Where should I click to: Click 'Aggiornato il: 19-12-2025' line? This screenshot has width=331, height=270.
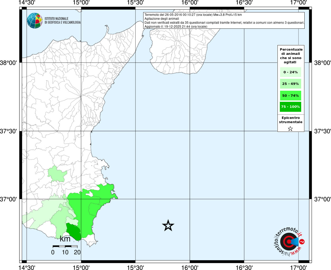(x=176, y=27)
